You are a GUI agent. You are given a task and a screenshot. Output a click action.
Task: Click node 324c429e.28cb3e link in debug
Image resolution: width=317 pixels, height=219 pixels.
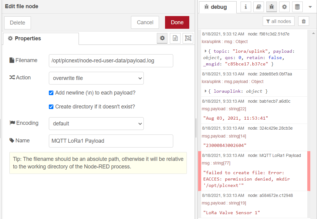point(270,128)
